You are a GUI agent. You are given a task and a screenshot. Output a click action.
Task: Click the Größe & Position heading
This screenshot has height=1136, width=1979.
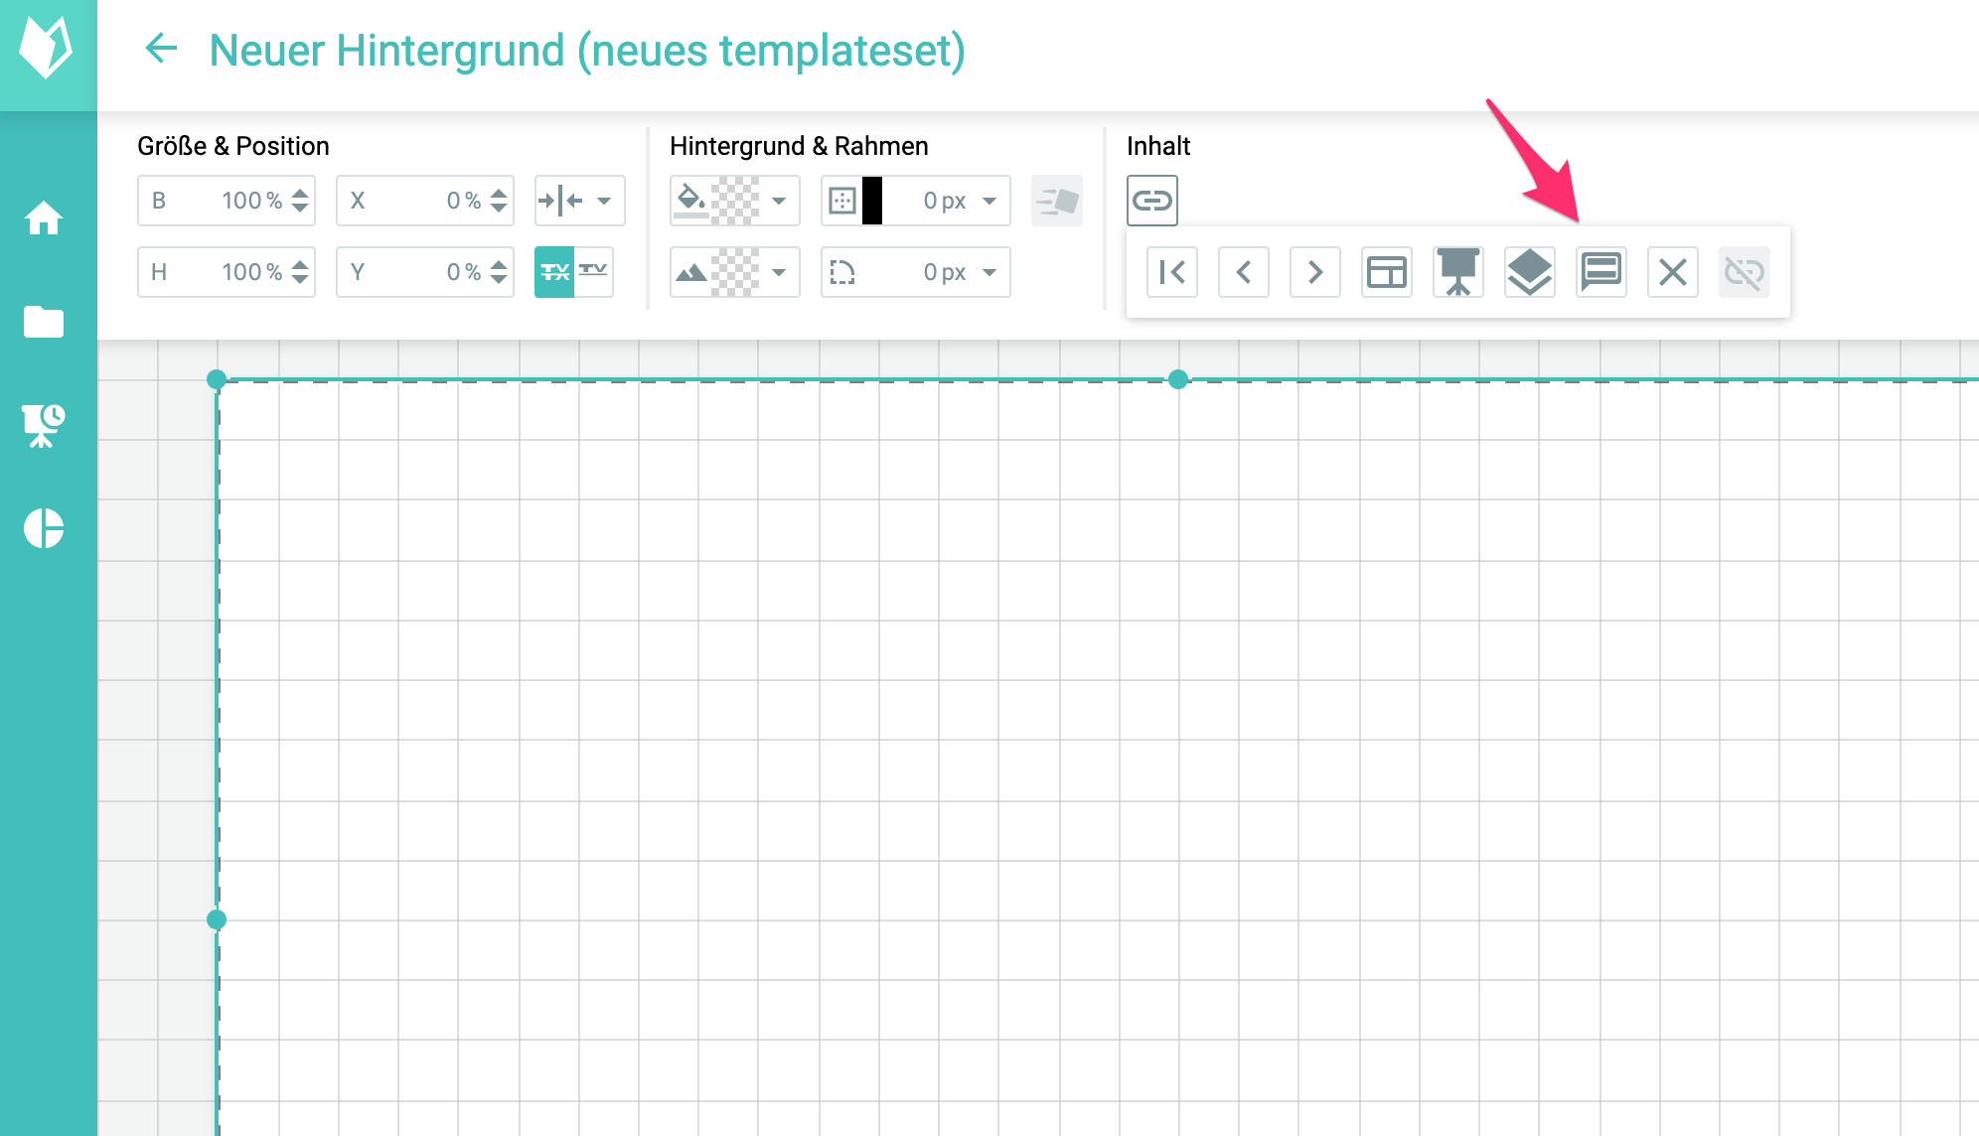(233, 146)
